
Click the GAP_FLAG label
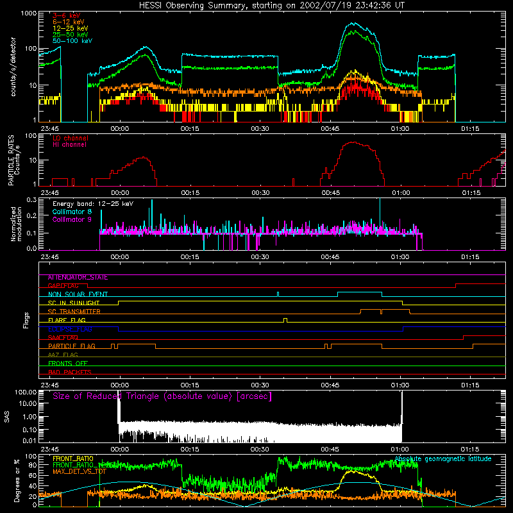63,286
